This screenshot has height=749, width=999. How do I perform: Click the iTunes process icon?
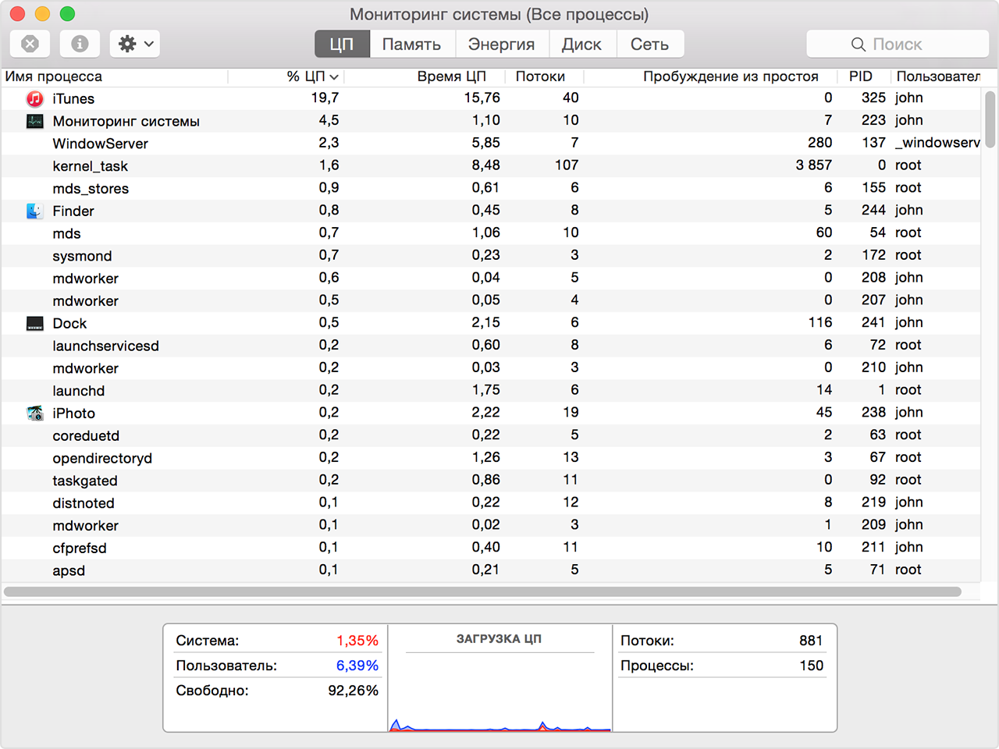[34, 98]
